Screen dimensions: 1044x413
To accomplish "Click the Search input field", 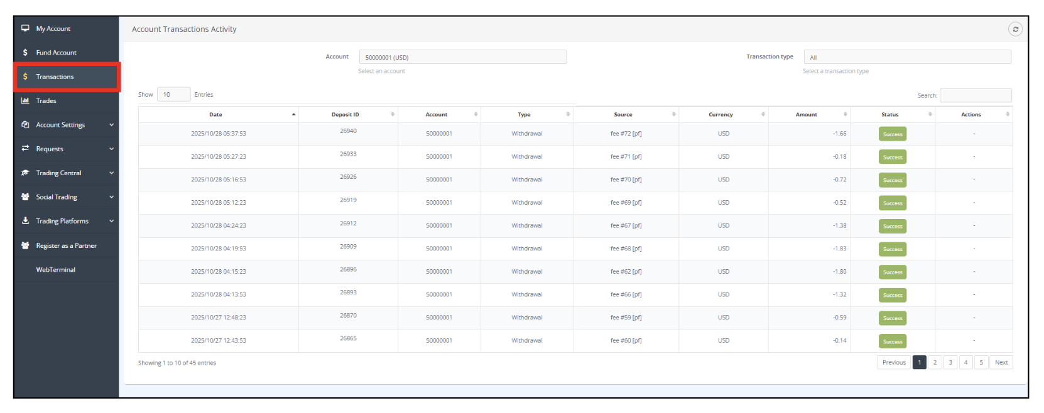I will [975, 95].
